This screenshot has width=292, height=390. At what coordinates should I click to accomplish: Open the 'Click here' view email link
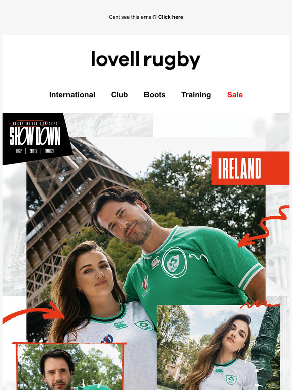click(171, 17)
